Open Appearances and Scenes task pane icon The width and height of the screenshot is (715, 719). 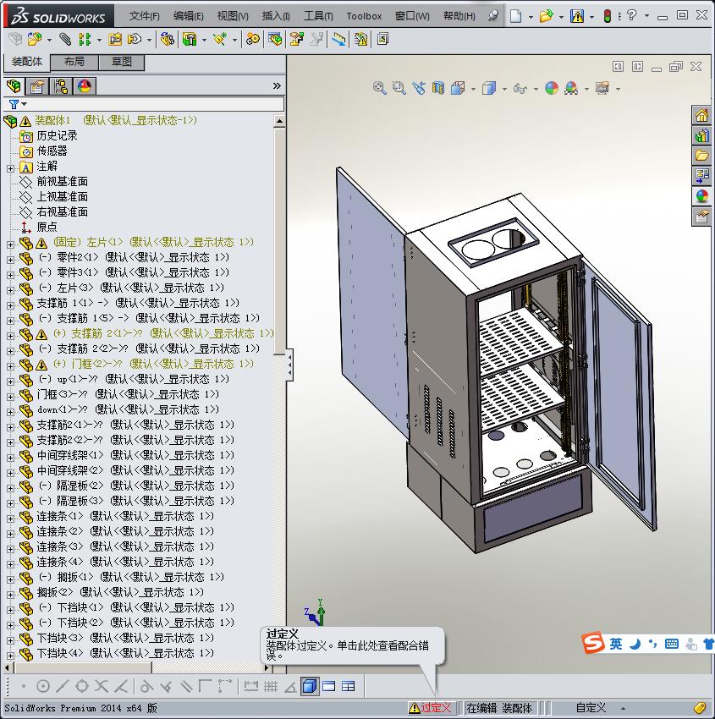point(701,195)
